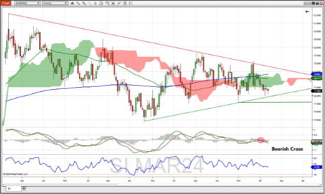325x194 pixels.
Task: Select the drawing tools pencil icon
Action: coord(78,3)
